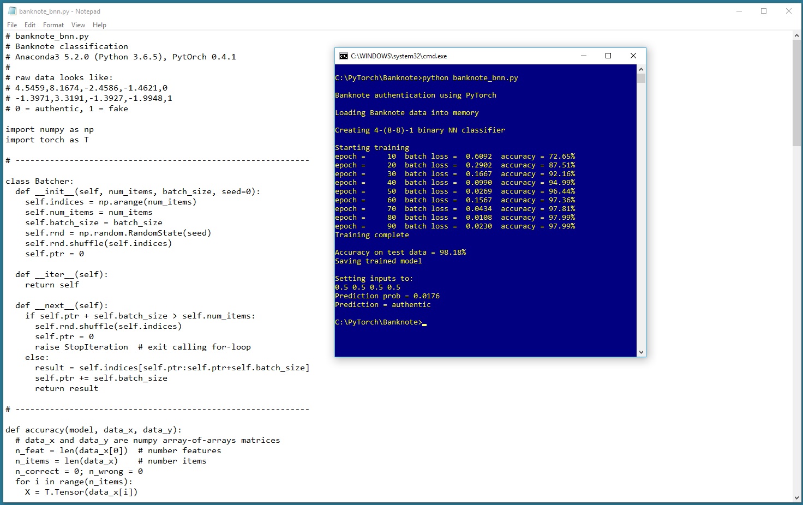Open the File menu in Notepad

[x=12, y=25]
